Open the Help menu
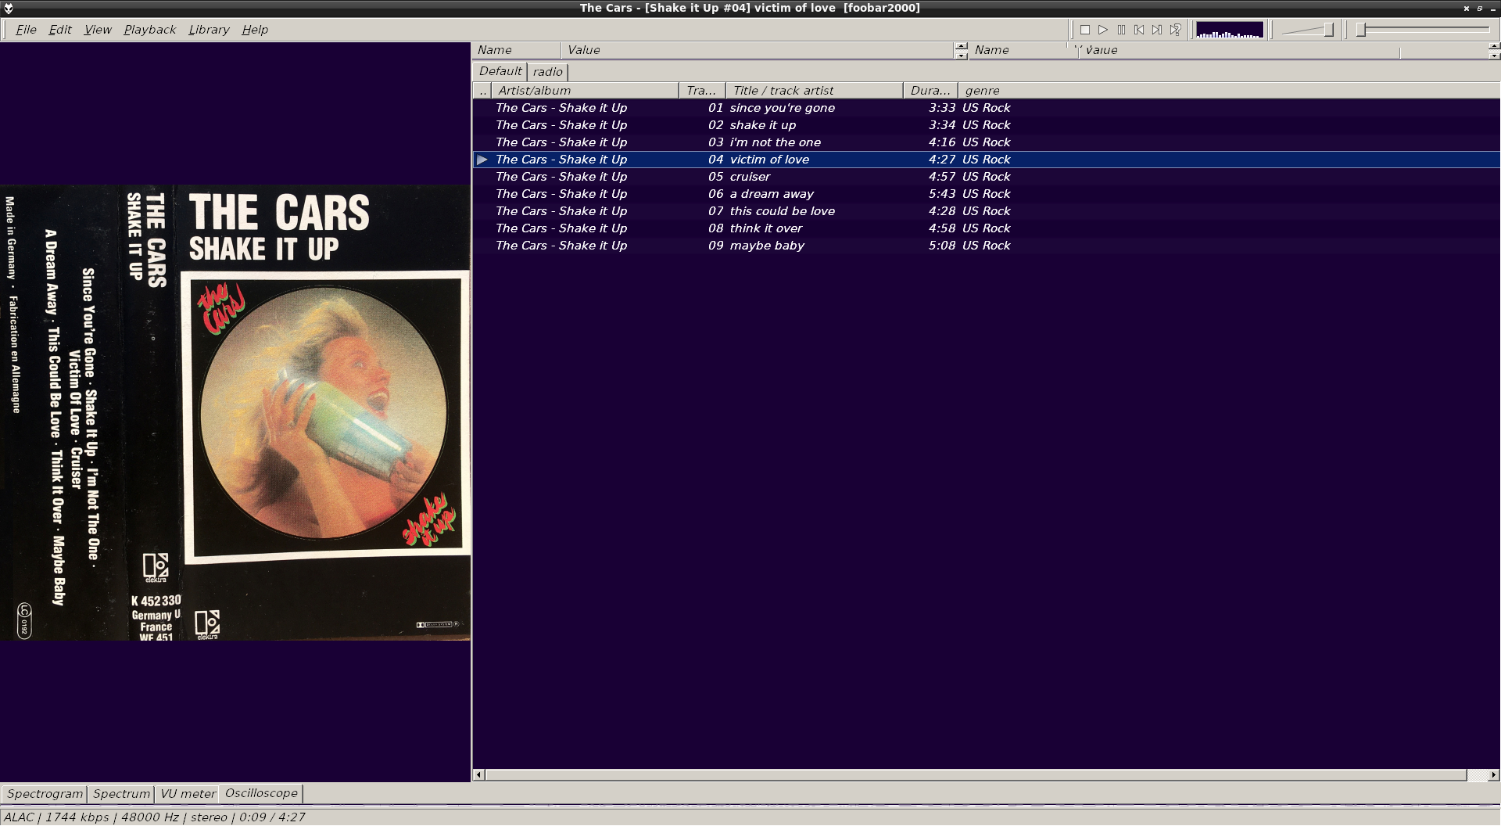This screenshot has width=1501, height=826. point(255,30)
